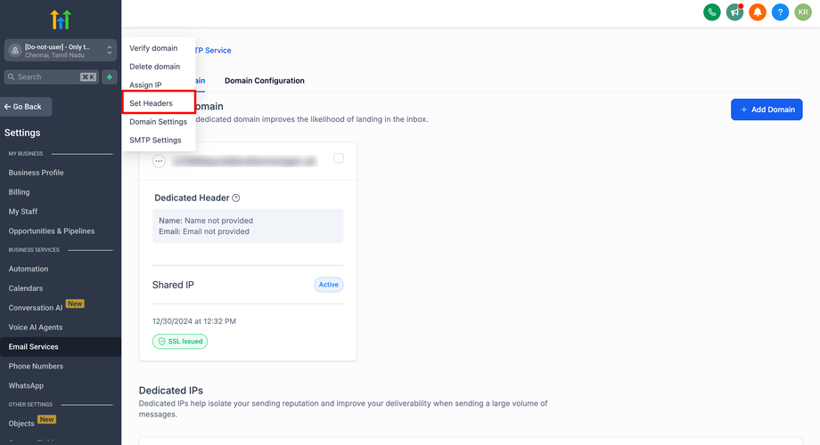This screenshot has height=445, width=820.
Task: Click the three-dot domain options icon
Action: pyautogui.click(x=159, y=161)
